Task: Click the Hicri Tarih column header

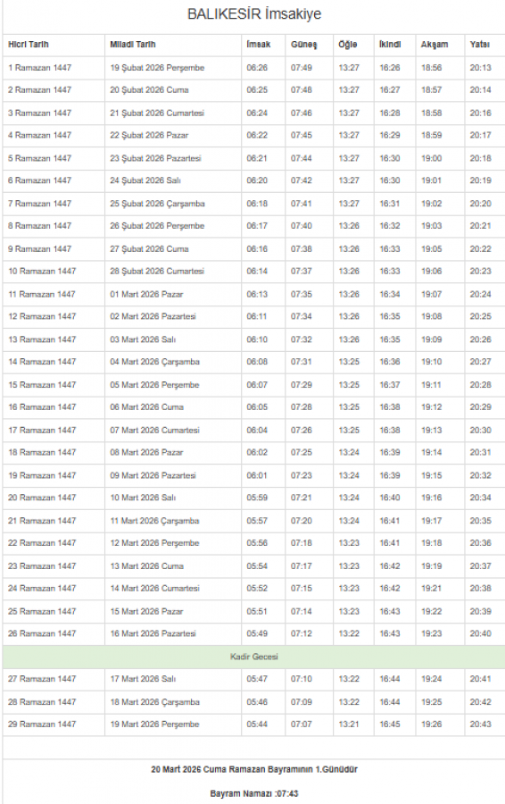Action: pos(29,45)
